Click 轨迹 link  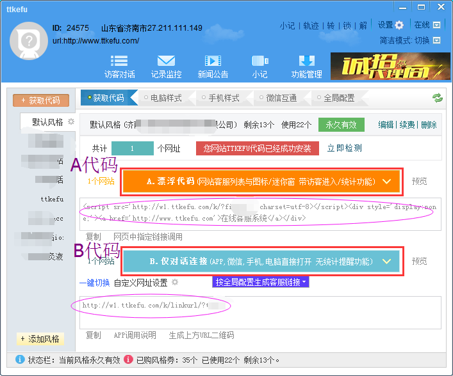311,26
